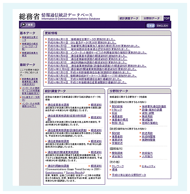Select トラヒック under 通信 category
This screenshot has height=194, width=190.
(x=117, y=110)
